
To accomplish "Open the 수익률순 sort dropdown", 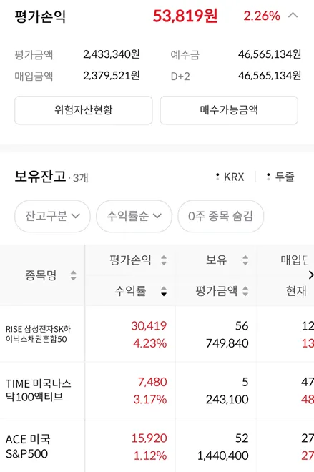I will click(134, 216).
